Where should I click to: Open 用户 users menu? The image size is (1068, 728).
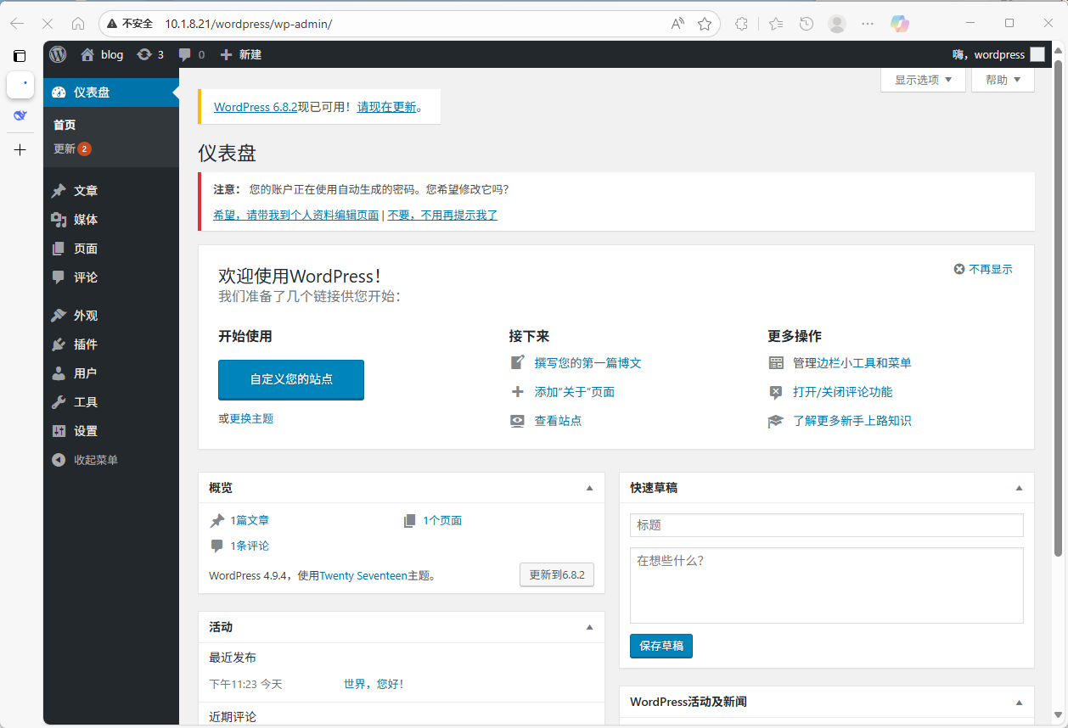pos(111,373)
